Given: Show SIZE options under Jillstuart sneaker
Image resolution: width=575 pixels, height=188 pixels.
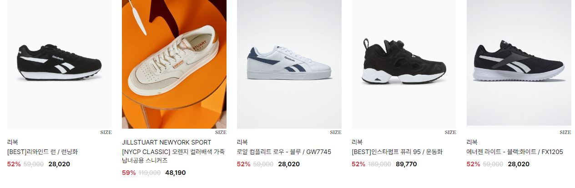Looking at the screenshot, I should [221, 132].
